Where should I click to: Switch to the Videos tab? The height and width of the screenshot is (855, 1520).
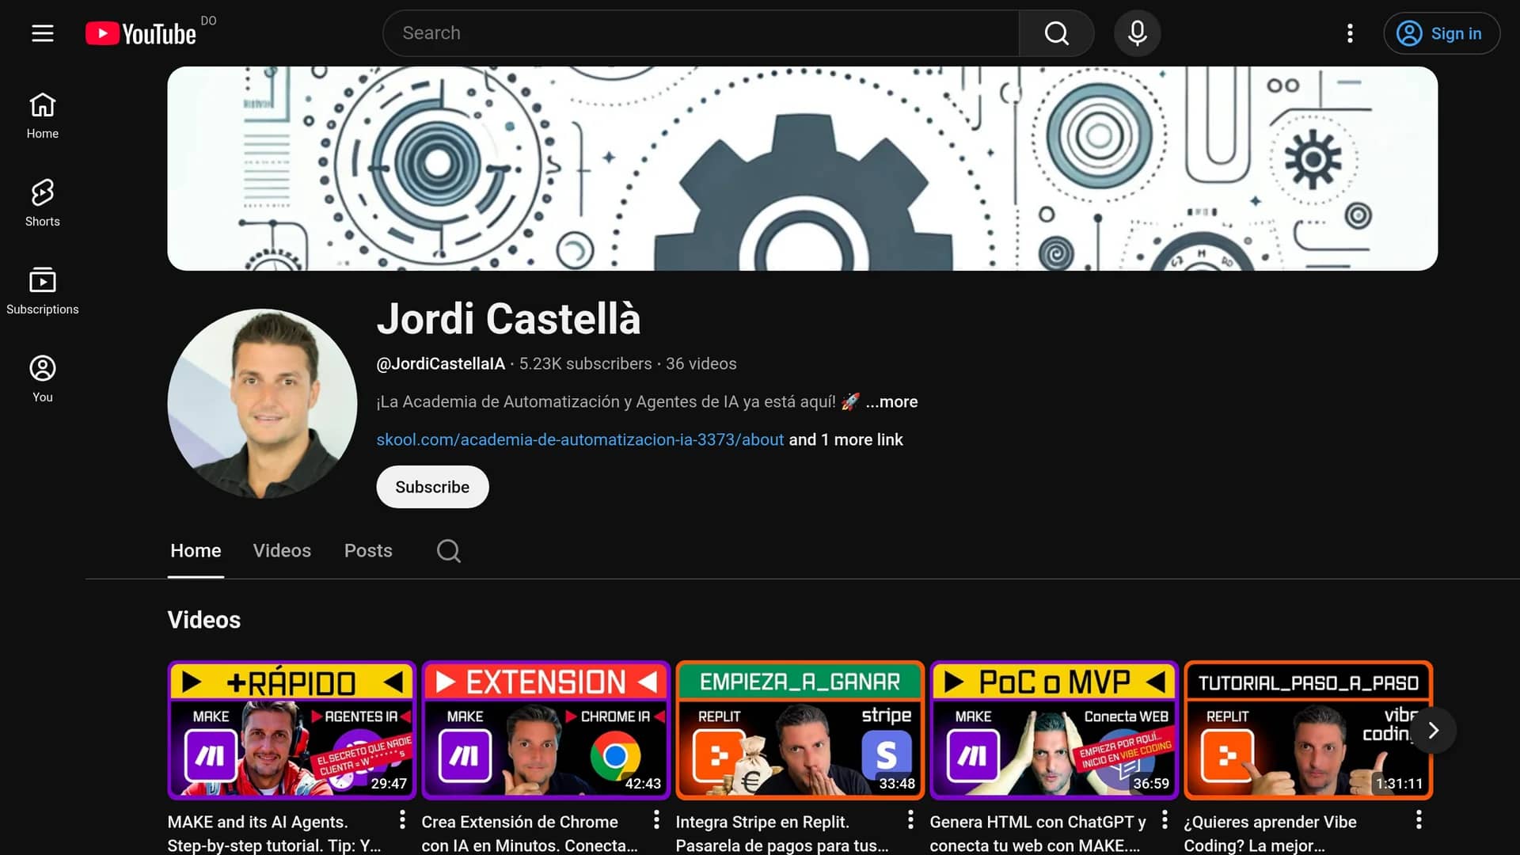282,550
